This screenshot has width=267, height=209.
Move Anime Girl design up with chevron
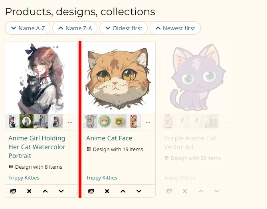click(45, 191)
